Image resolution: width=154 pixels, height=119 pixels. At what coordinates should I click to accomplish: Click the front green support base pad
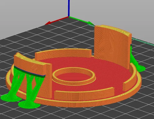coord(29,105)
